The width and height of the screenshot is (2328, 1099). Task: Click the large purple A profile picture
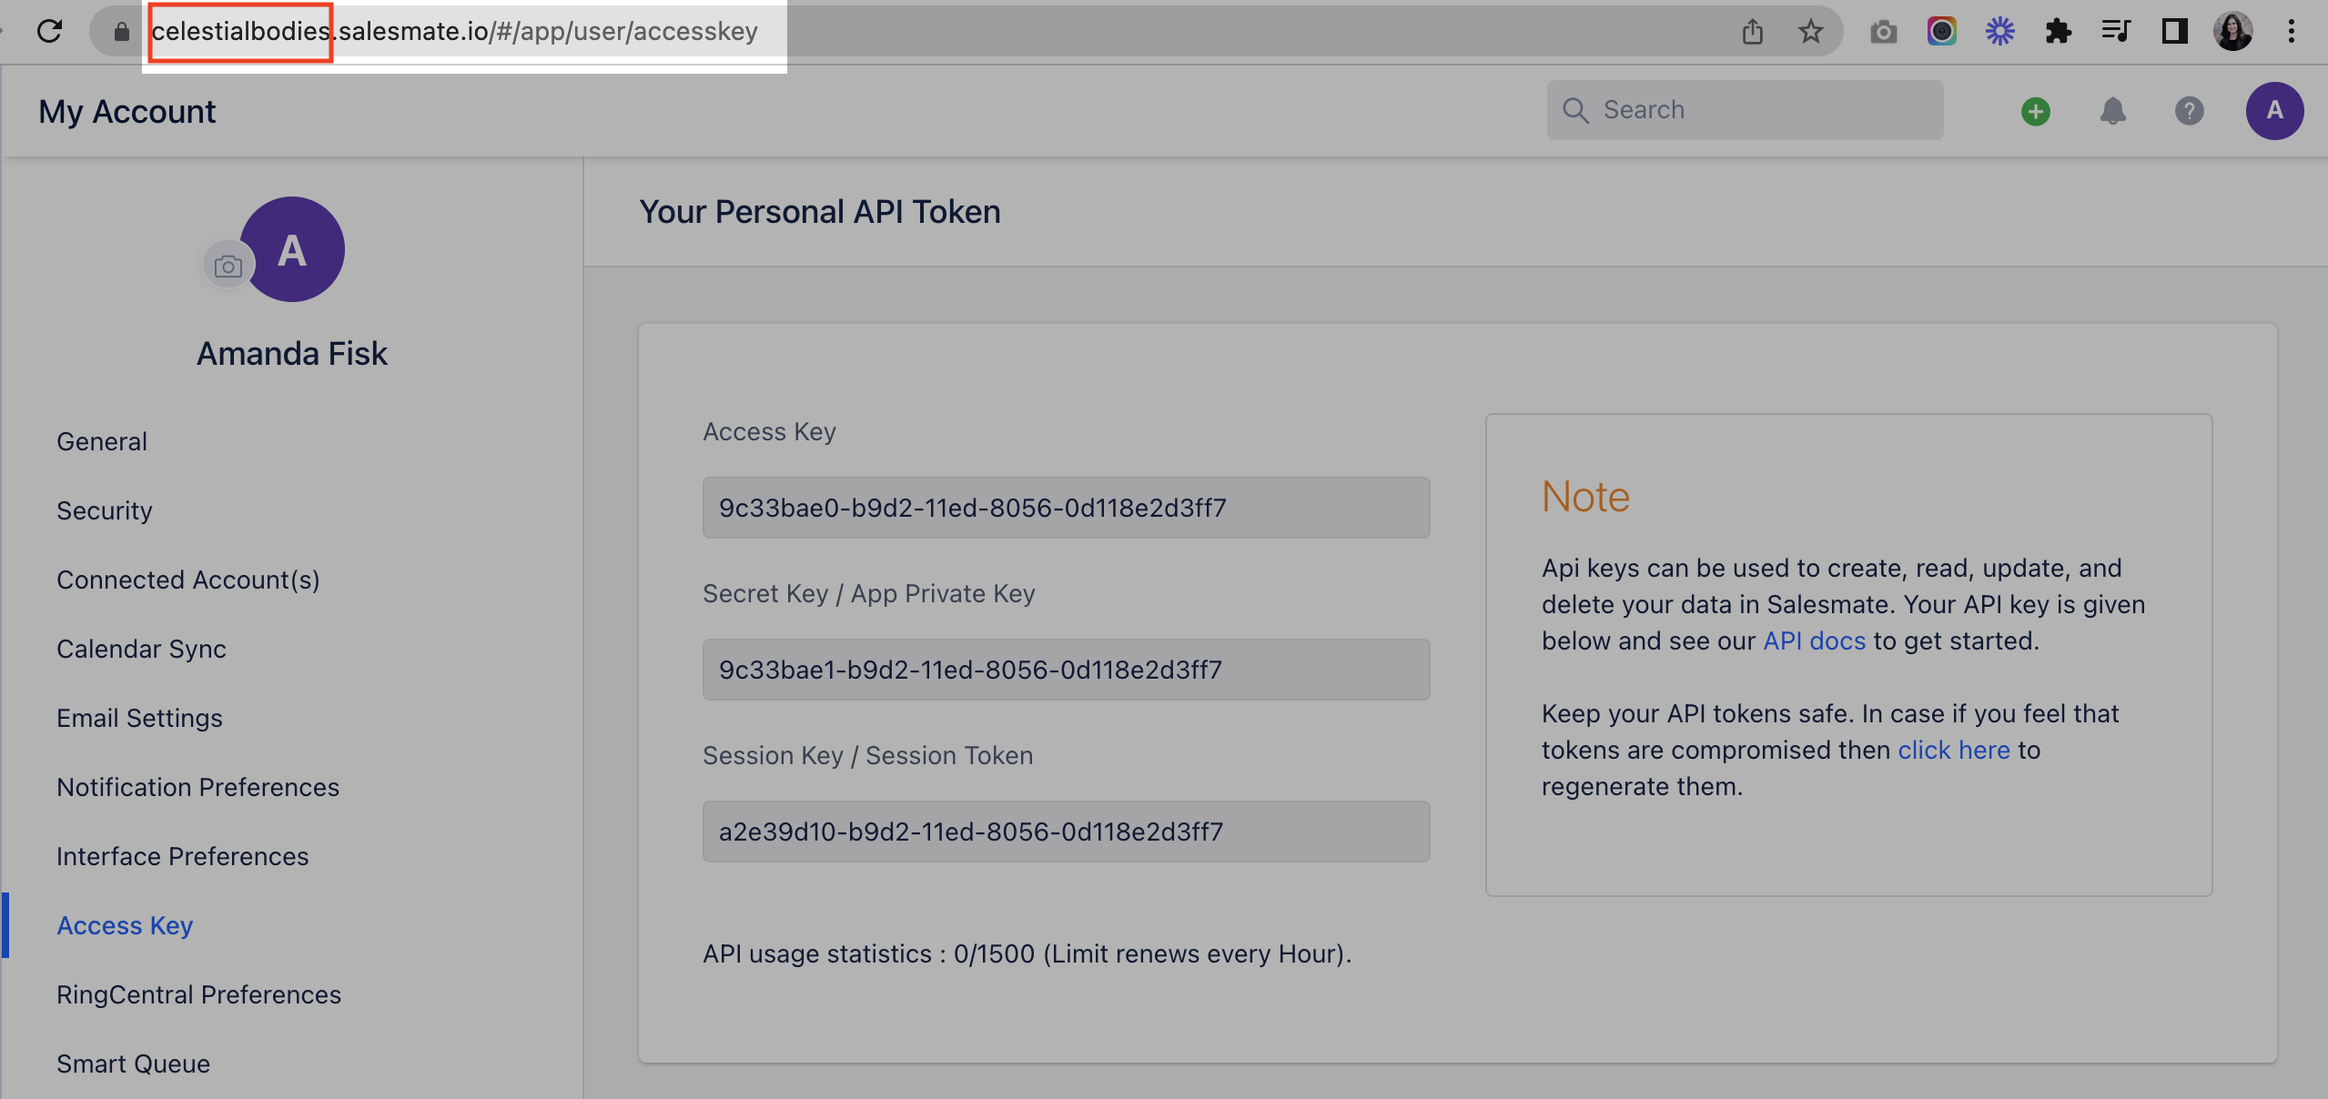[x=292, y=249]
